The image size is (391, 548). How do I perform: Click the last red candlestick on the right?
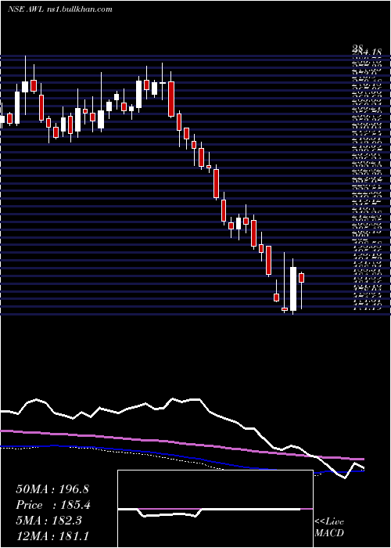301,277
